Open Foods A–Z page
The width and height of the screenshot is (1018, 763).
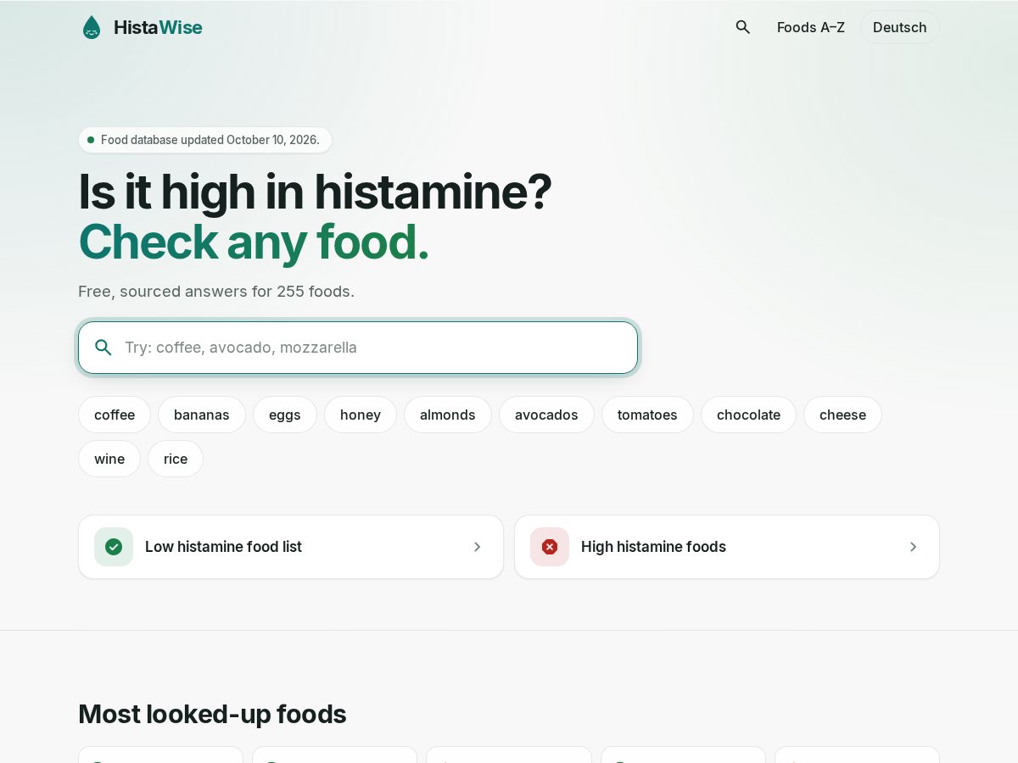pyautogui.click(x=811, y=27)
